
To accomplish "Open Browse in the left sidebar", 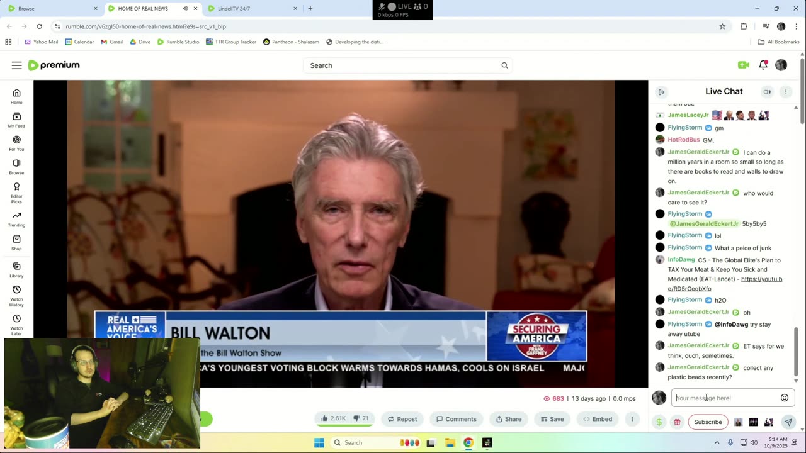I will click(16, 167).
